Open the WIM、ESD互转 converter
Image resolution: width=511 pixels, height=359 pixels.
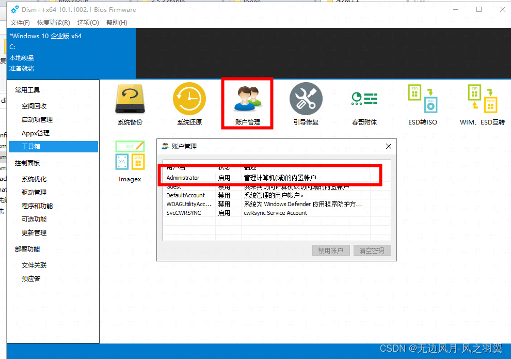tap(482, 104)
